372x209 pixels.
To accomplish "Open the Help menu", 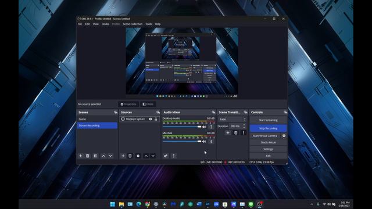I will [158, 24].
